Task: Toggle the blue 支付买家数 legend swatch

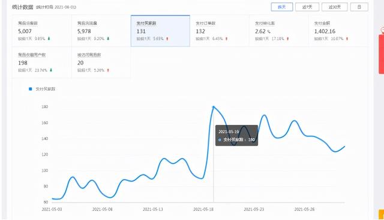Action: click(x=31, y=89)
